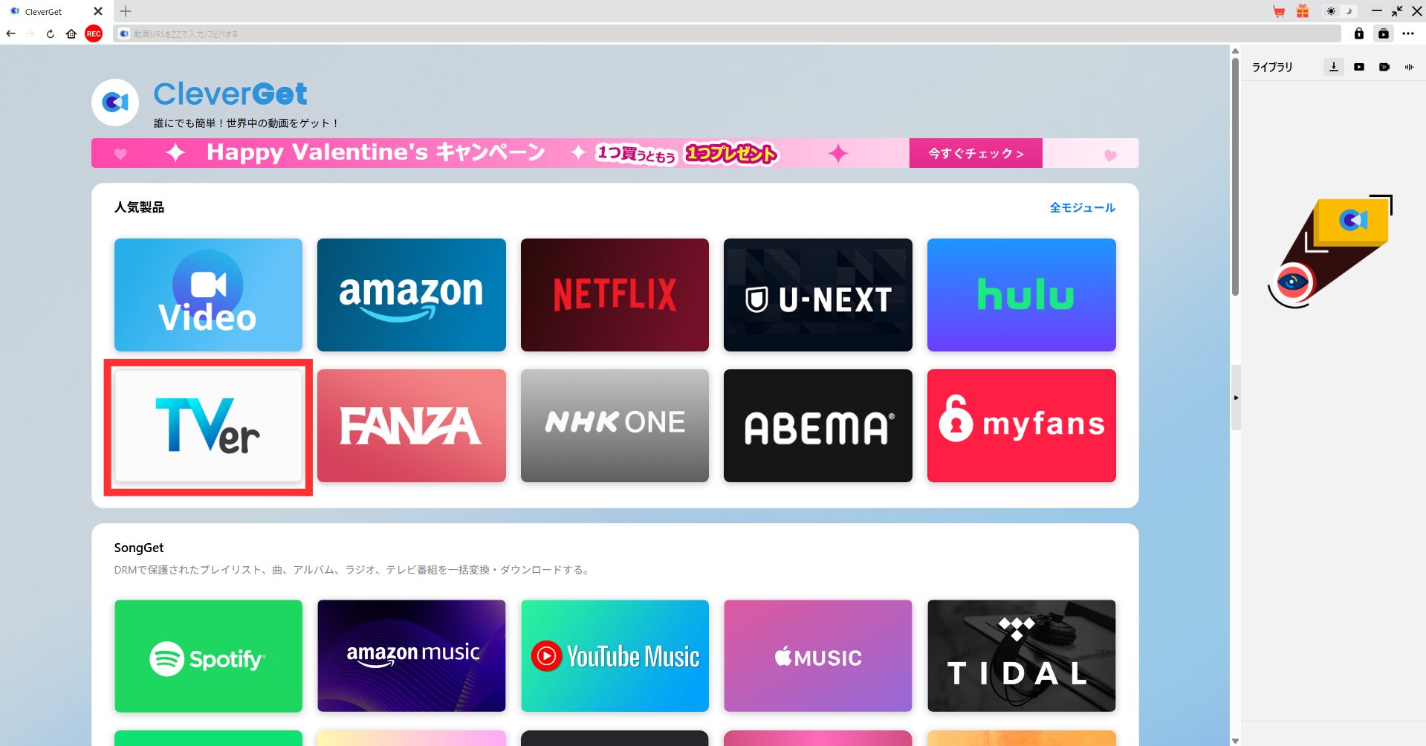Select the U-NEXT module tile

pos(817,294)
